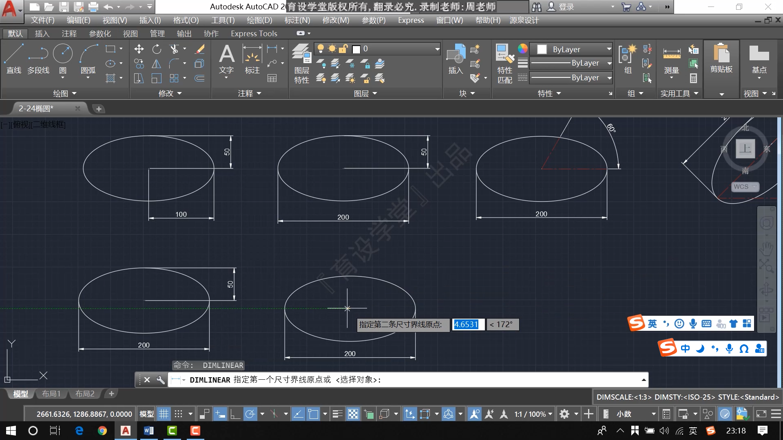The width and height of the screenshot is (783, 440).
Task: Click the Offset tool icon
Action: 199,78
